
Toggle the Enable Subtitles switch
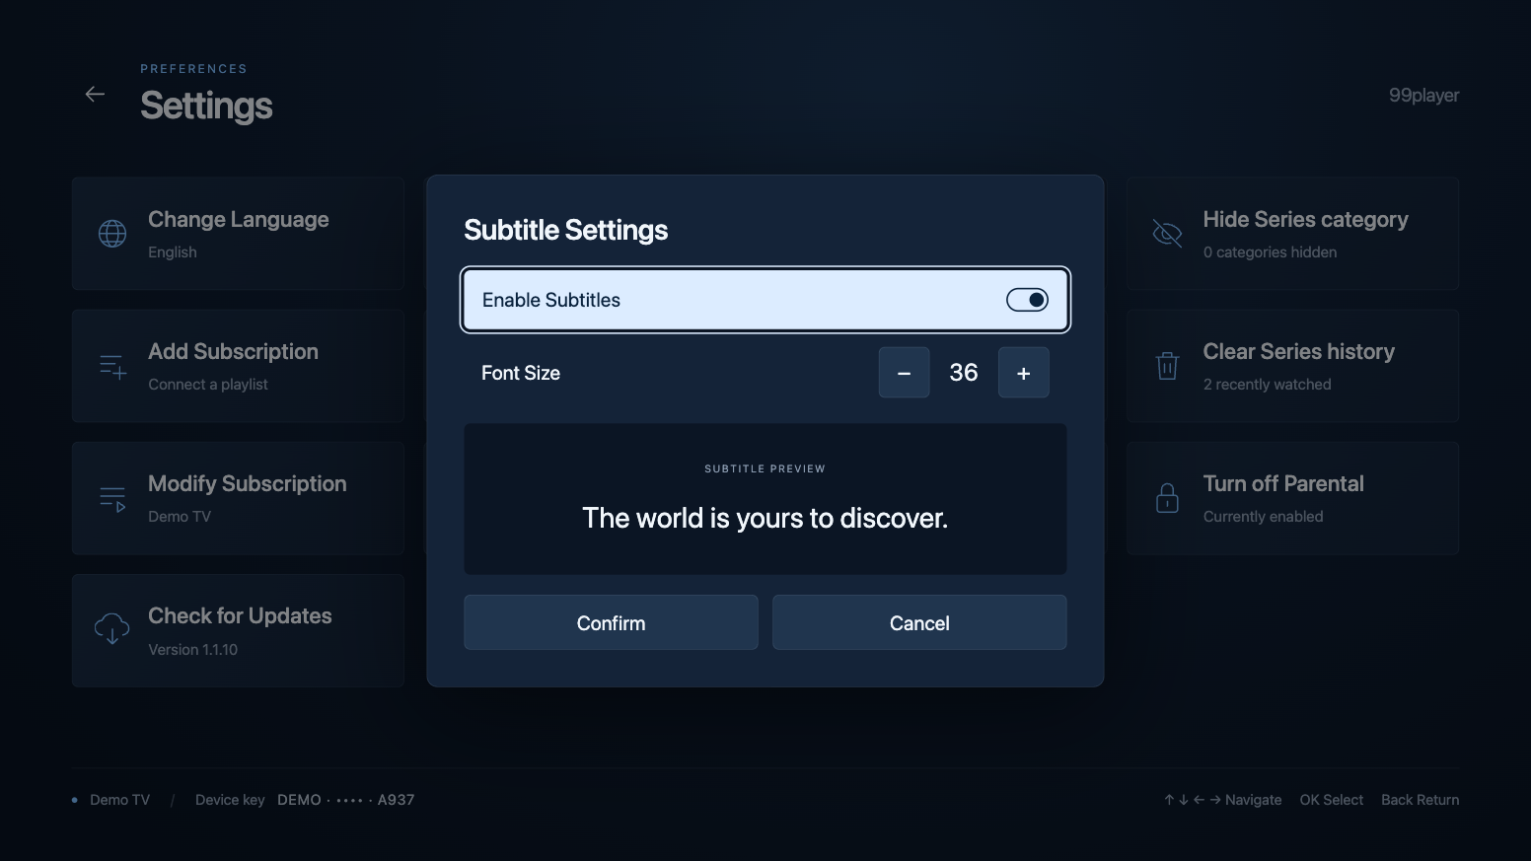(1027, 300)
